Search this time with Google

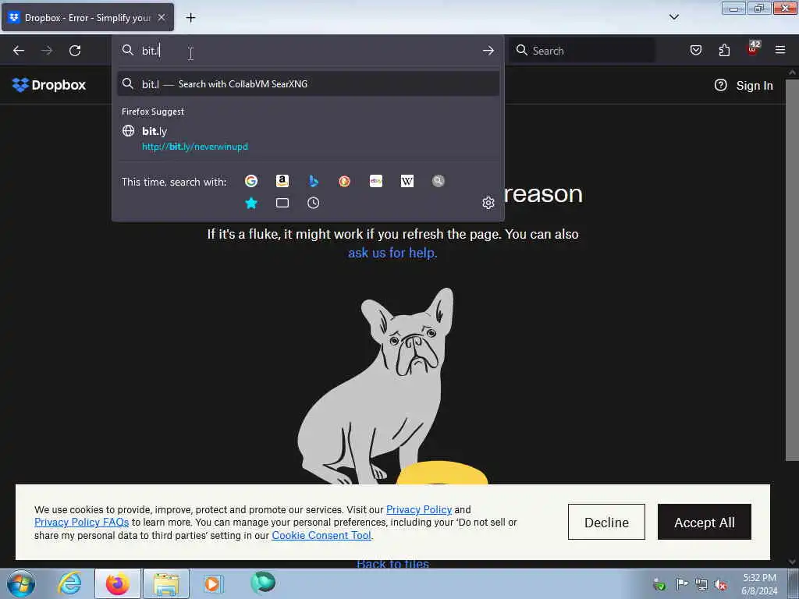251,181
